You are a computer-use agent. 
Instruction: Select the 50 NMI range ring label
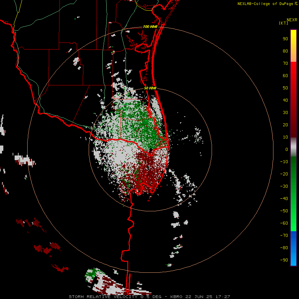pos(150,88)
